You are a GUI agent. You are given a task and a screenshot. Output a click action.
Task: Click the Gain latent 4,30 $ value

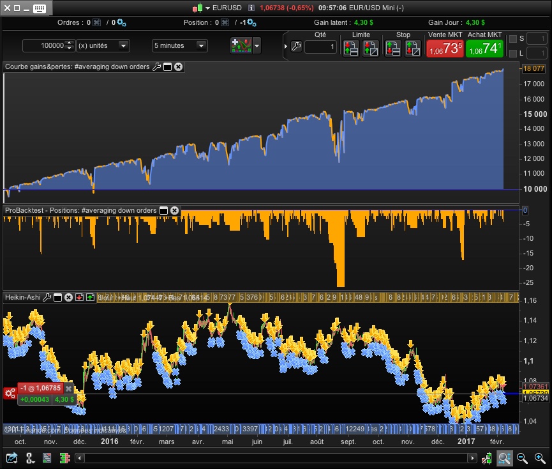(363, 22)
